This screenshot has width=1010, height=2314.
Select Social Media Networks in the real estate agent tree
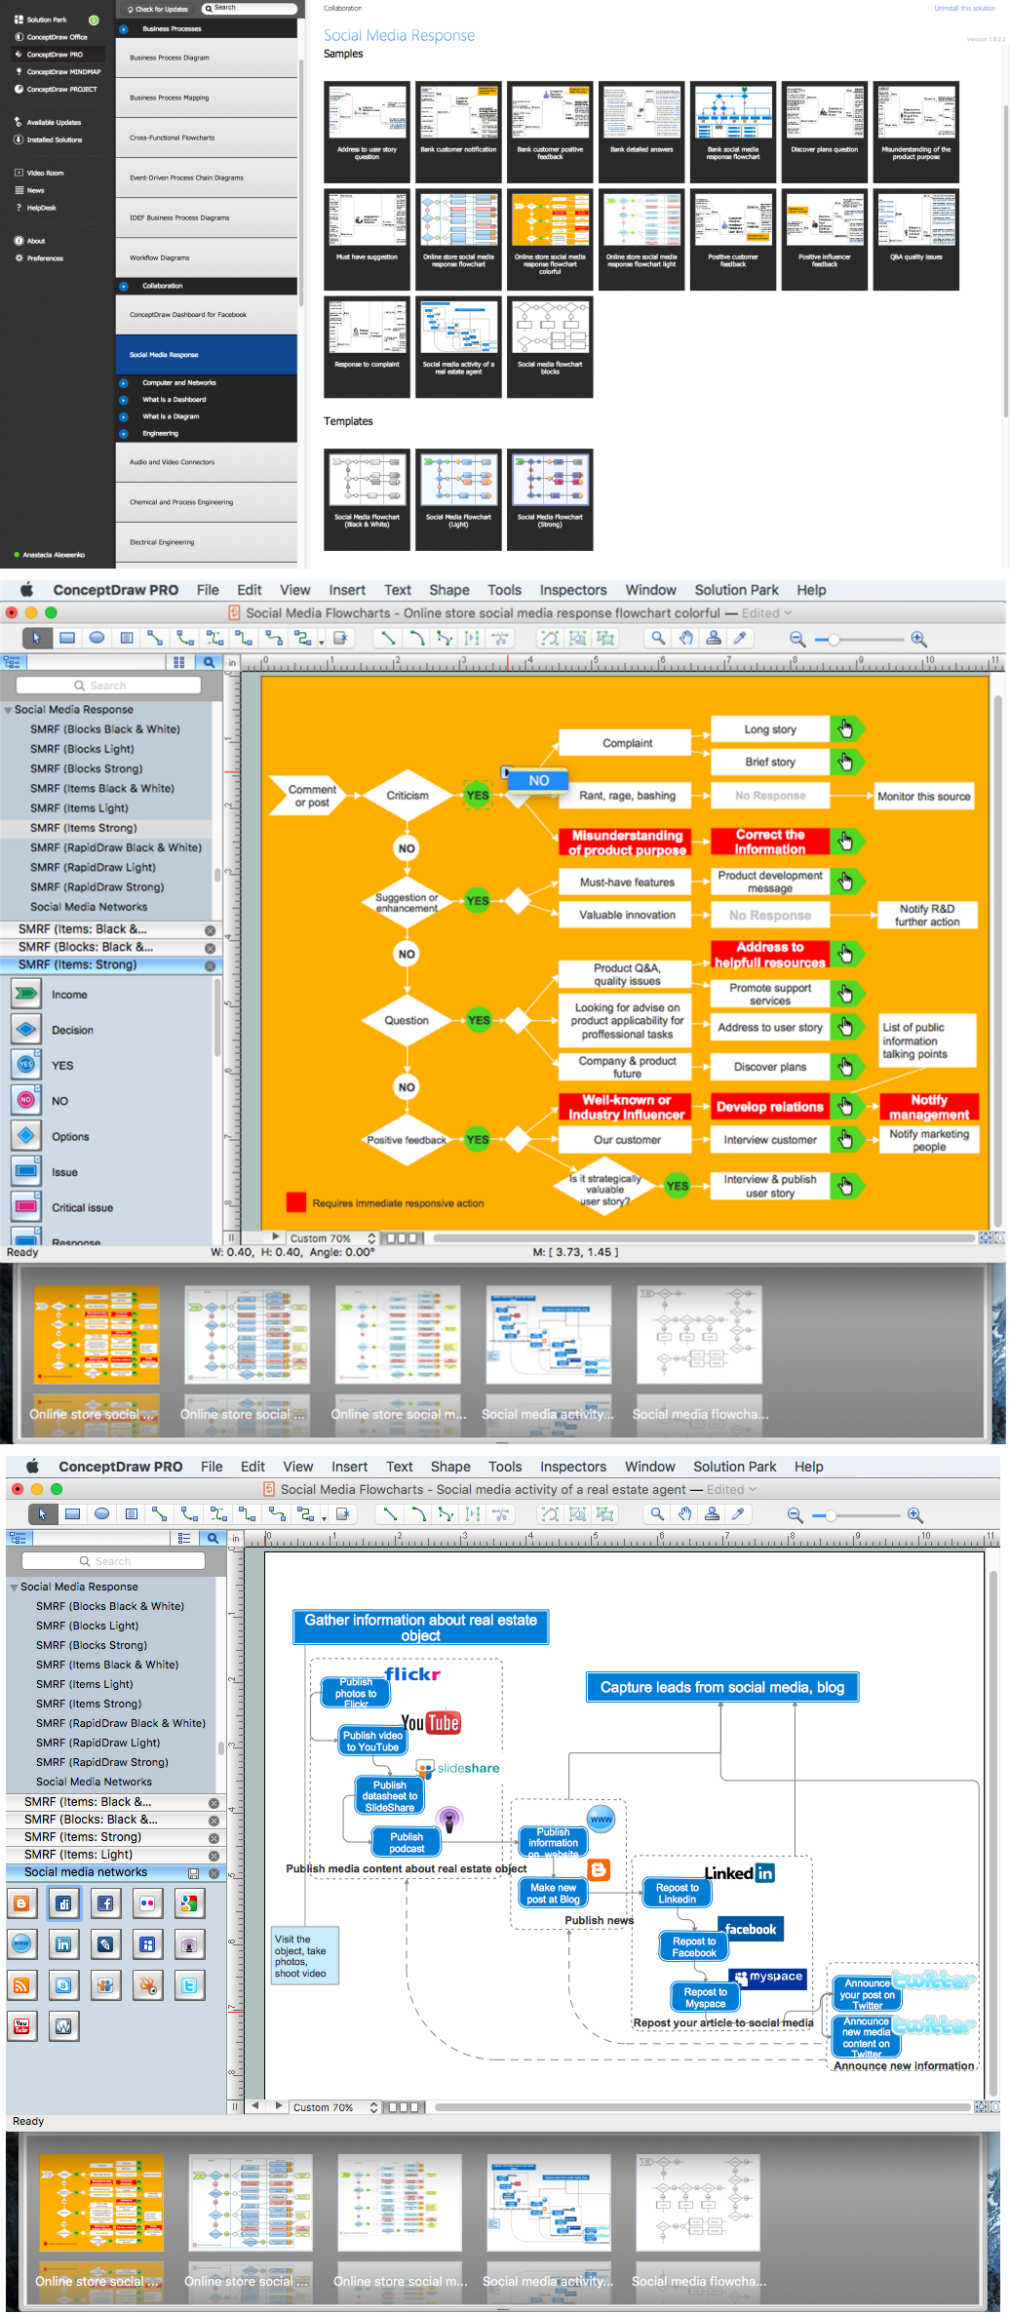point(94,1782)
